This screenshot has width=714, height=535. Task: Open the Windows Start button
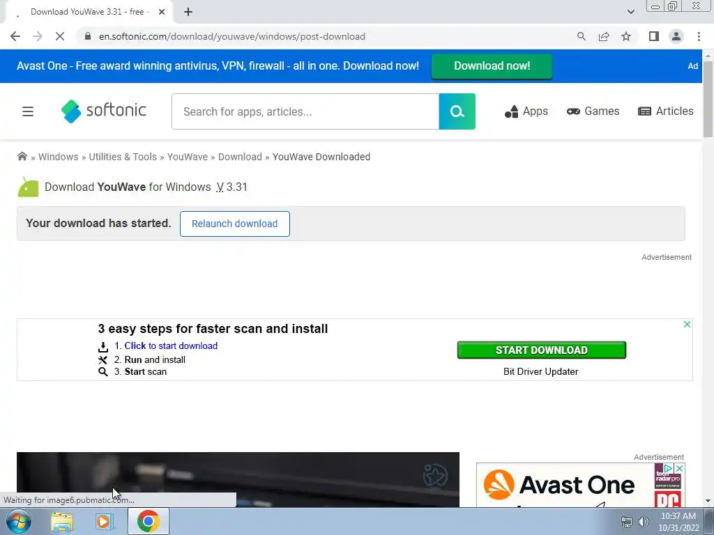[18, 521]
